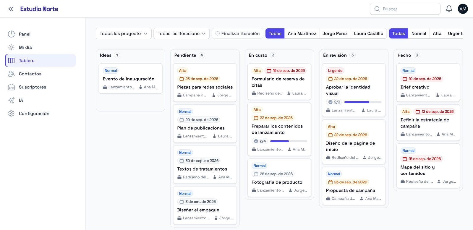473x230 pixels.
Task: Open the Todos los proyectos dropdown
Action: pos(124,33)
